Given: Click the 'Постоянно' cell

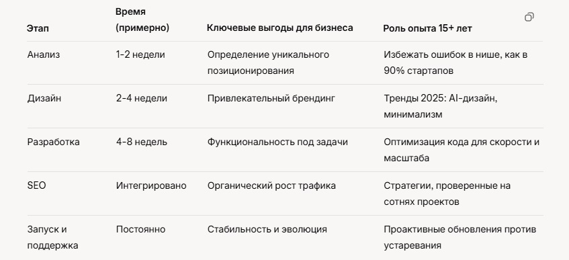Looking at the screenshot, I should tap(141, 230).
